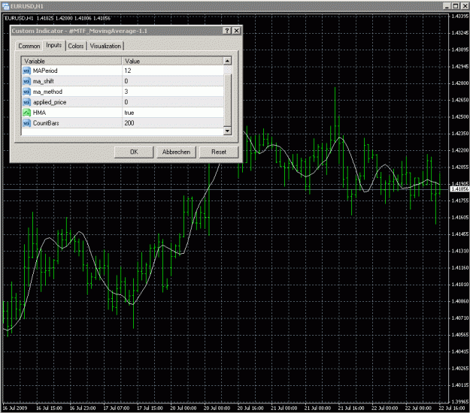470x413 pixels.
Task: Close the Custom Indicator dialog
Action: tap(236, 31)
